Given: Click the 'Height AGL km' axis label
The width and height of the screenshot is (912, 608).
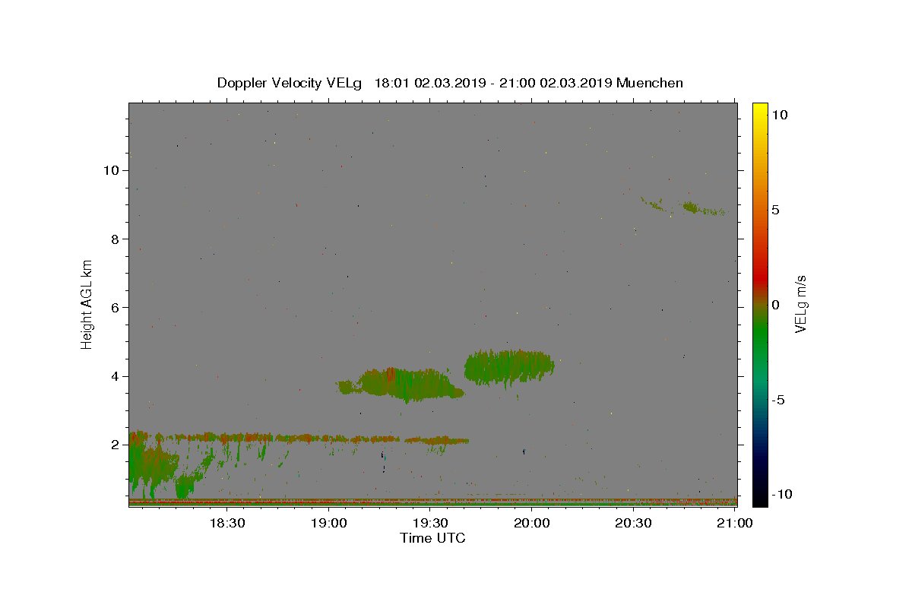Looking at the screenshot, I should coord(87,304).
